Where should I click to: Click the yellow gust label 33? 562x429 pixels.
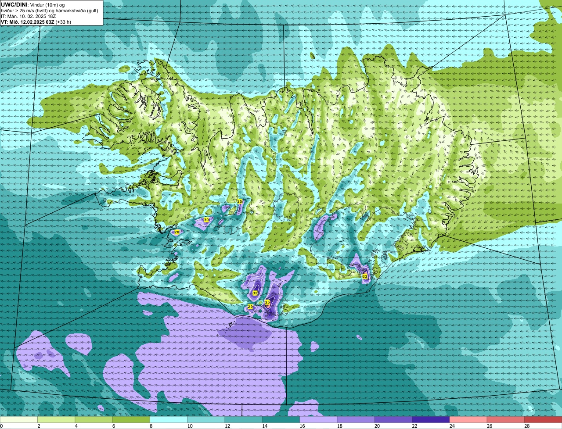tap(364, 276)
